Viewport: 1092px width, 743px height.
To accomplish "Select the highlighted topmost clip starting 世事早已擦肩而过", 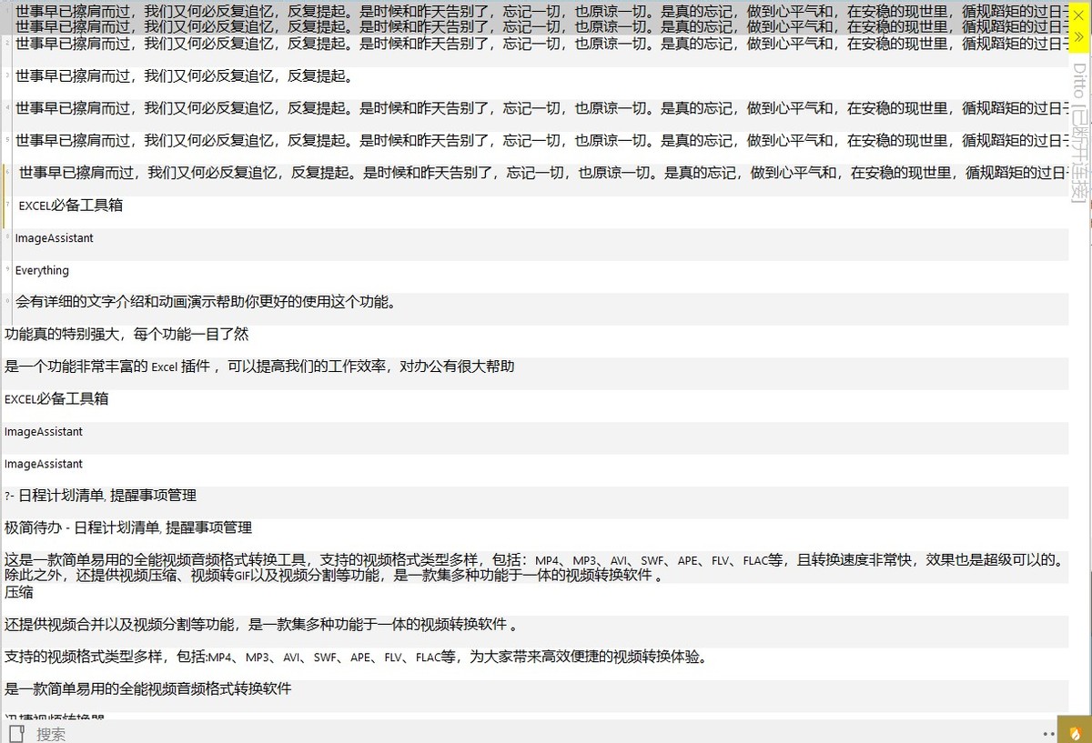I will pos(534,18).
